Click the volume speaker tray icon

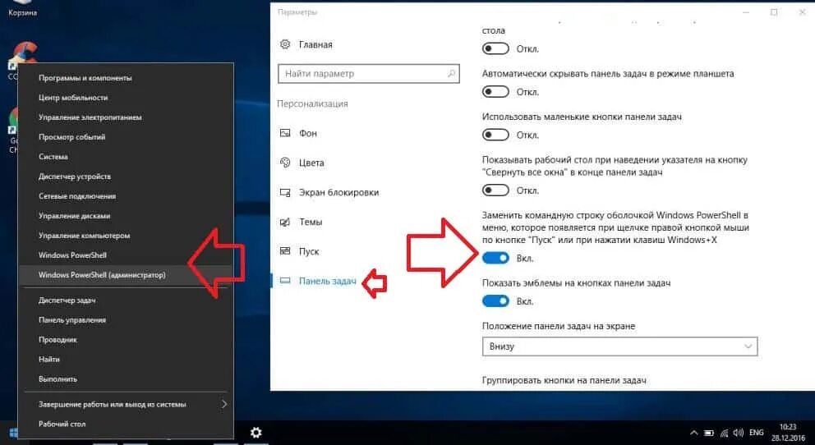coord(738,433)
